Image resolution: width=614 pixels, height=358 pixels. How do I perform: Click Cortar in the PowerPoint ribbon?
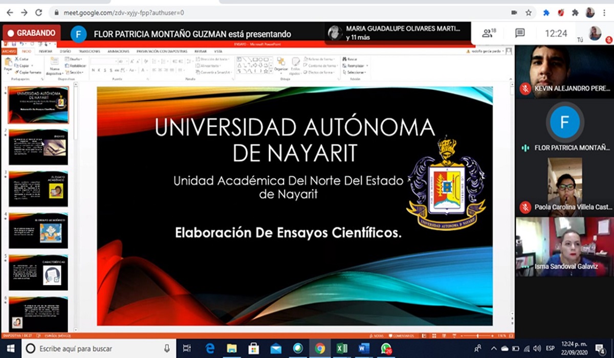coord(21,59)
